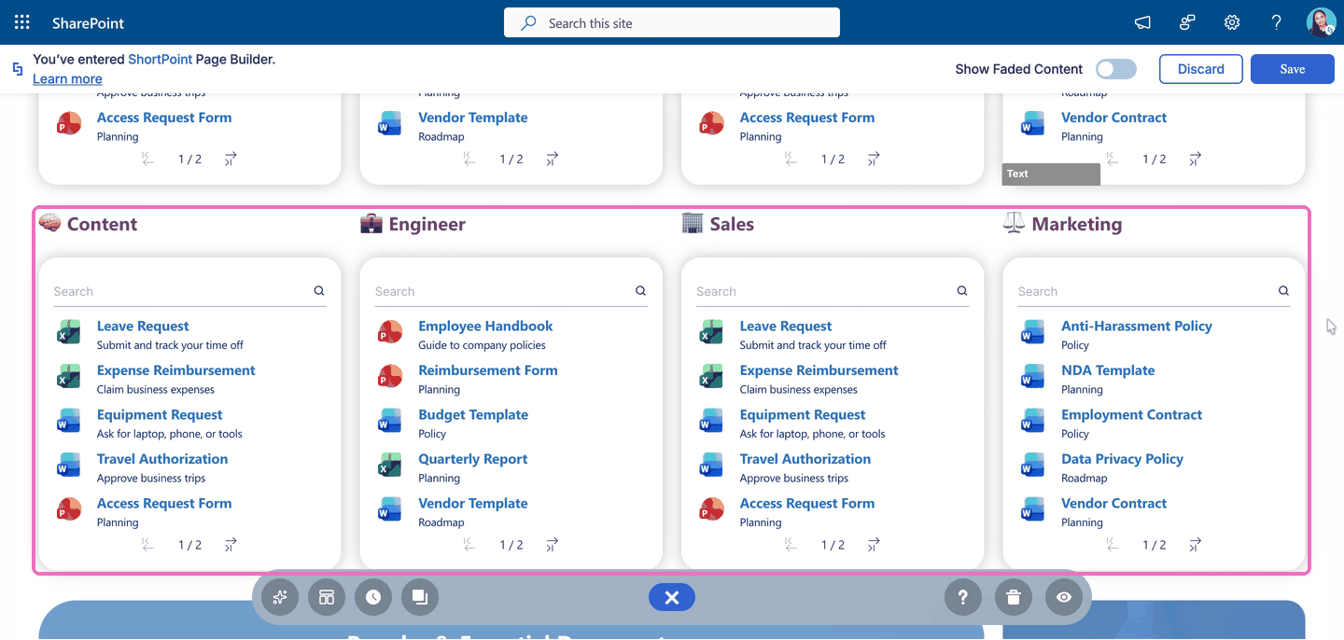Click the Discard button
The height and width of the screenshot is (640, 1344).
pyautogui.click(x=1201, y=69)
